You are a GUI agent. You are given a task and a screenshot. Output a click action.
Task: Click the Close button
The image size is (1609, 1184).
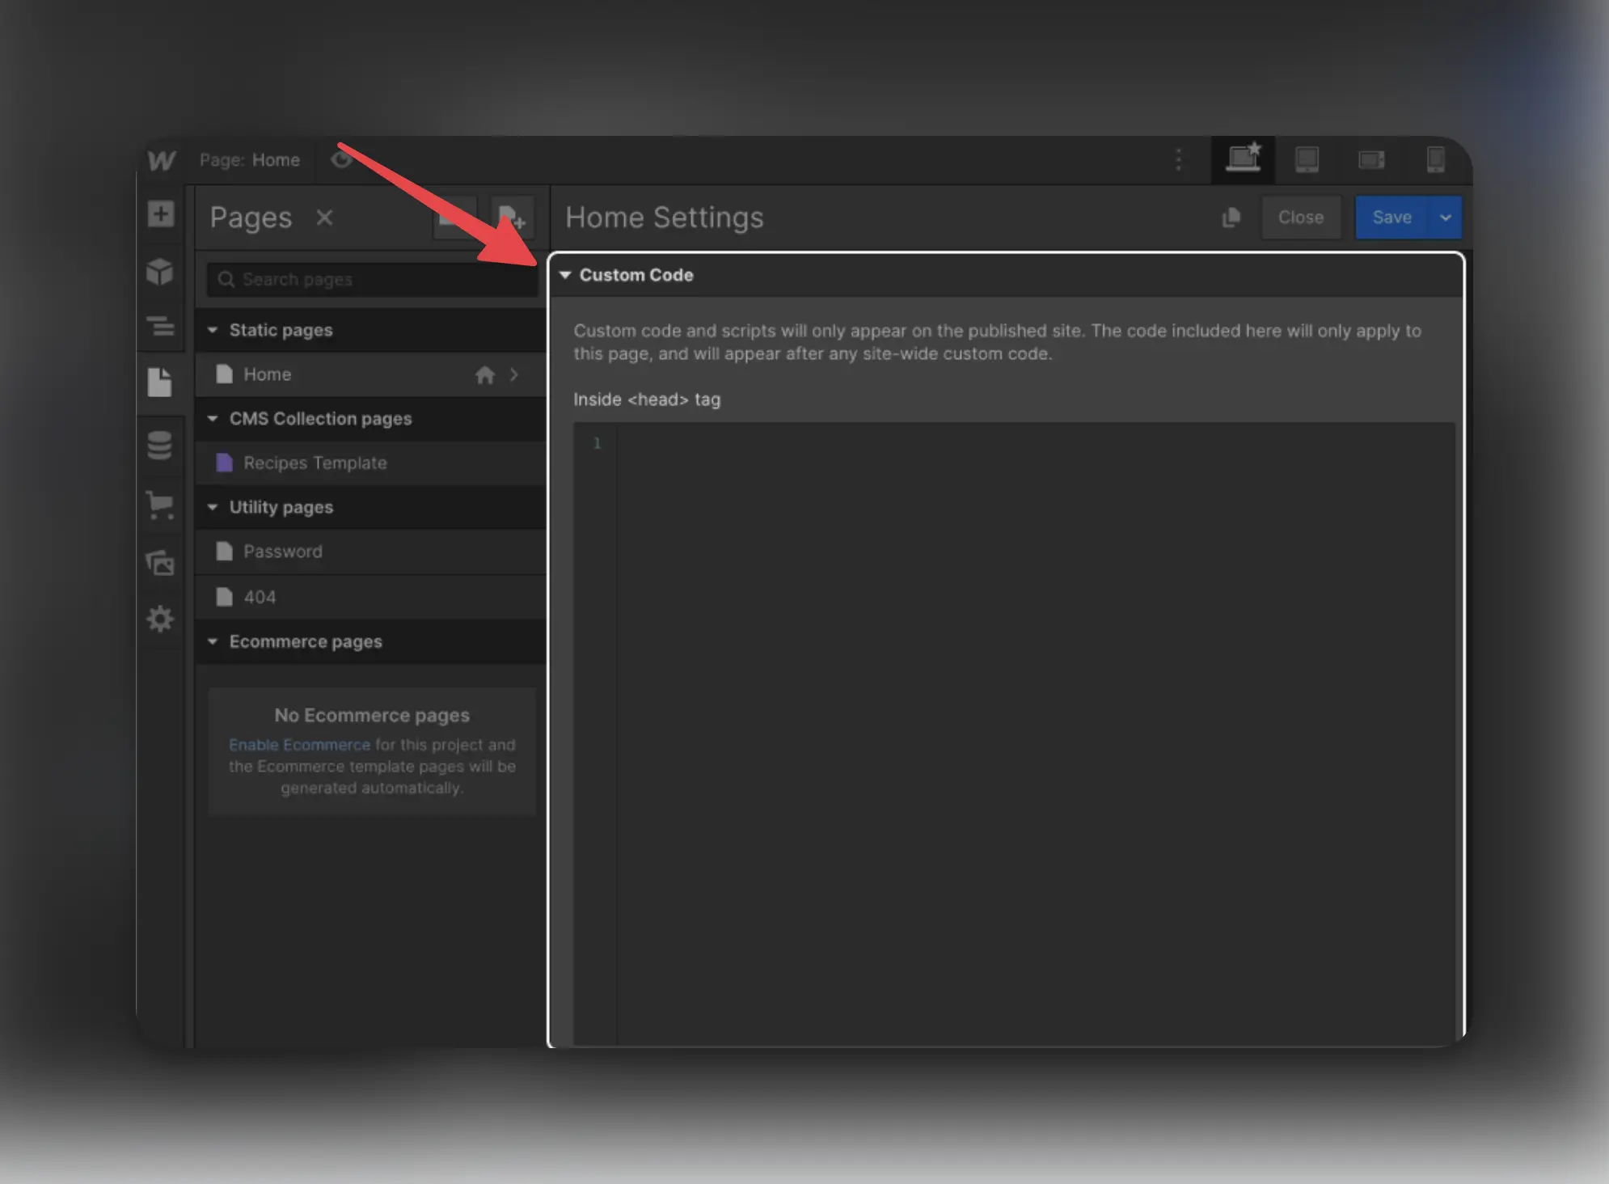click(1301, 218)
